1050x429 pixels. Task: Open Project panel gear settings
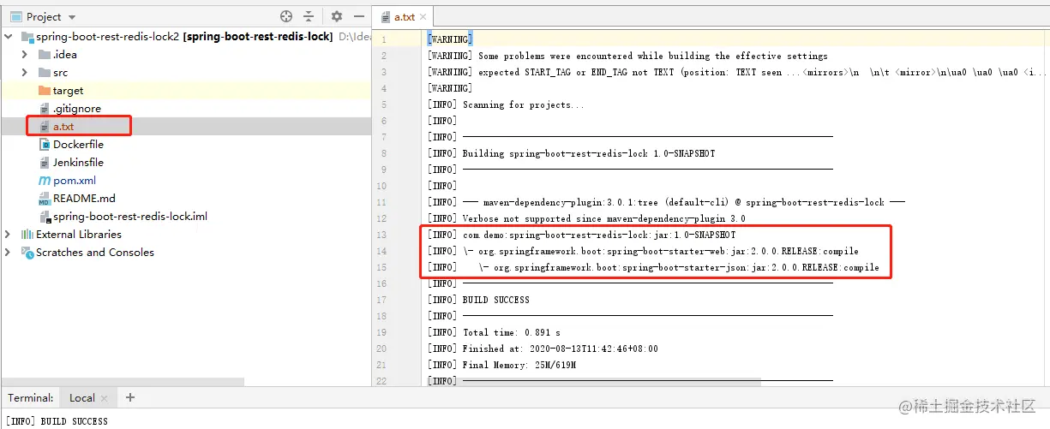tap(337, 16)
